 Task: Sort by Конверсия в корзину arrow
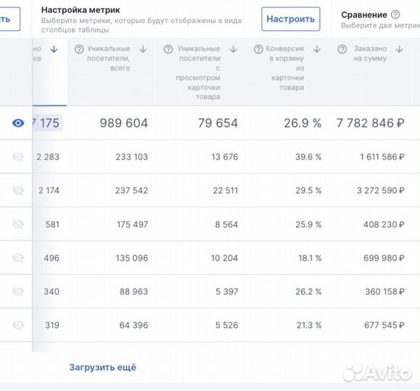point(317,49)
